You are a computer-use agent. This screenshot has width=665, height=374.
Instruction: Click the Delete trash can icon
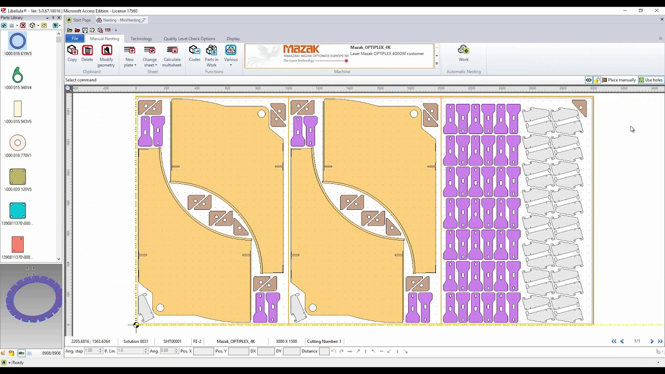pos(87,50)
